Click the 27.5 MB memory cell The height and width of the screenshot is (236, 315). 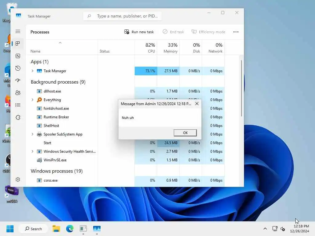click(x=168, y=71)
